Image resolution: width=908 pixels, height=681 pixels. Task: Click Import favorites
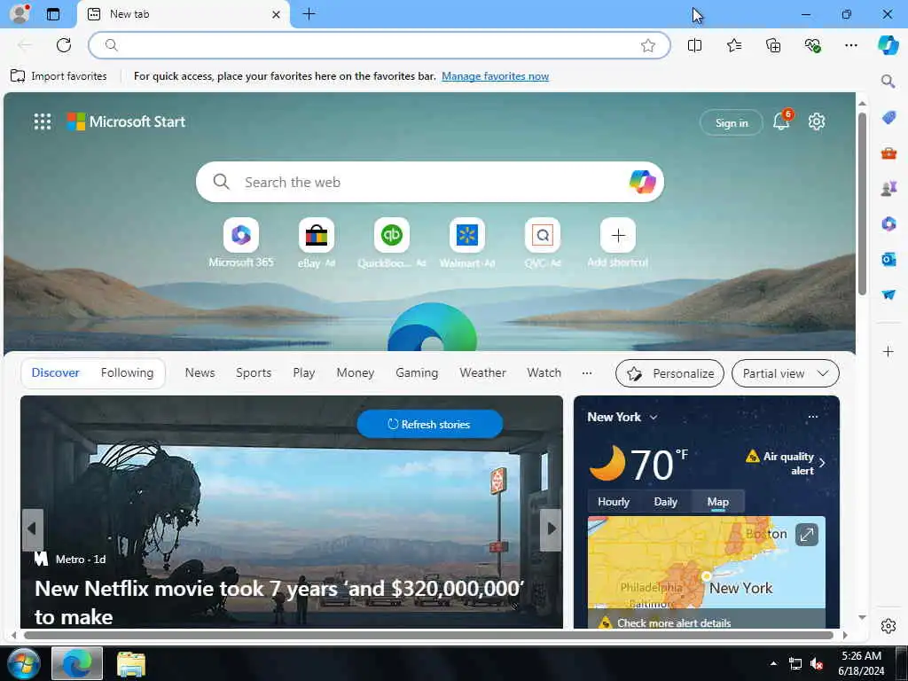click(x=59, y=76)
